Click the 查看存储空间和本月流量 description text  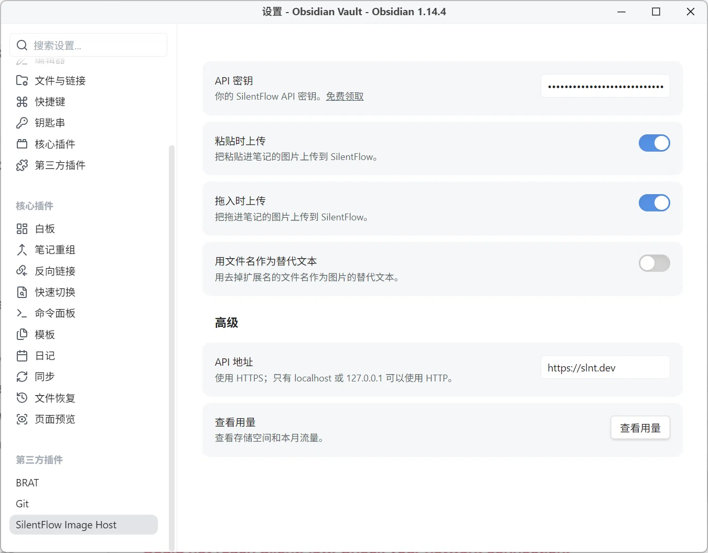click(269, 438)
